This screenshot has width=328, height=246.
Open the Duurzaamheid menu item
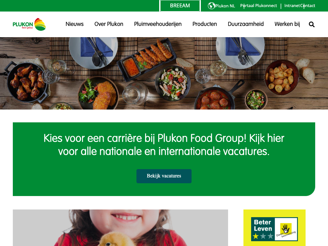246,24
